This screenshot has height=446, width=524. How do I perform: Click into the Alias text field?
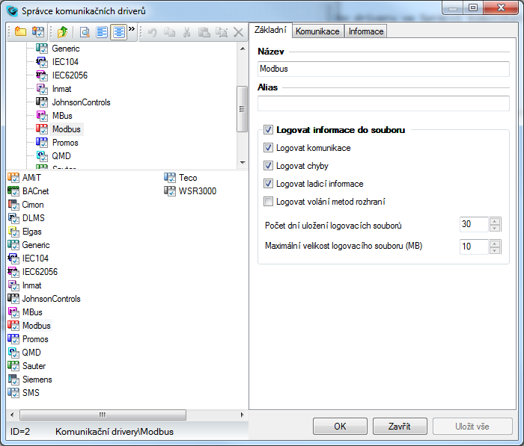[x=383, y=104]
